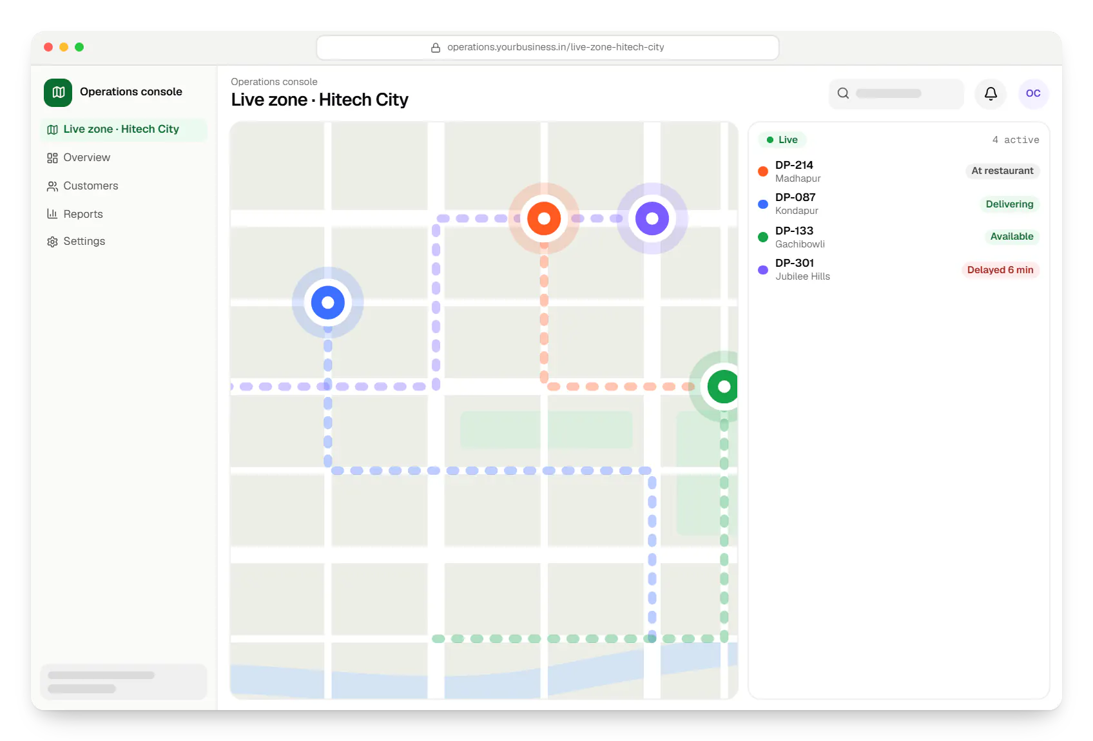Click the purple dot beside DP-301
Image resolution: width=1093 pixels, height=741 pixels.
point(763,270)
